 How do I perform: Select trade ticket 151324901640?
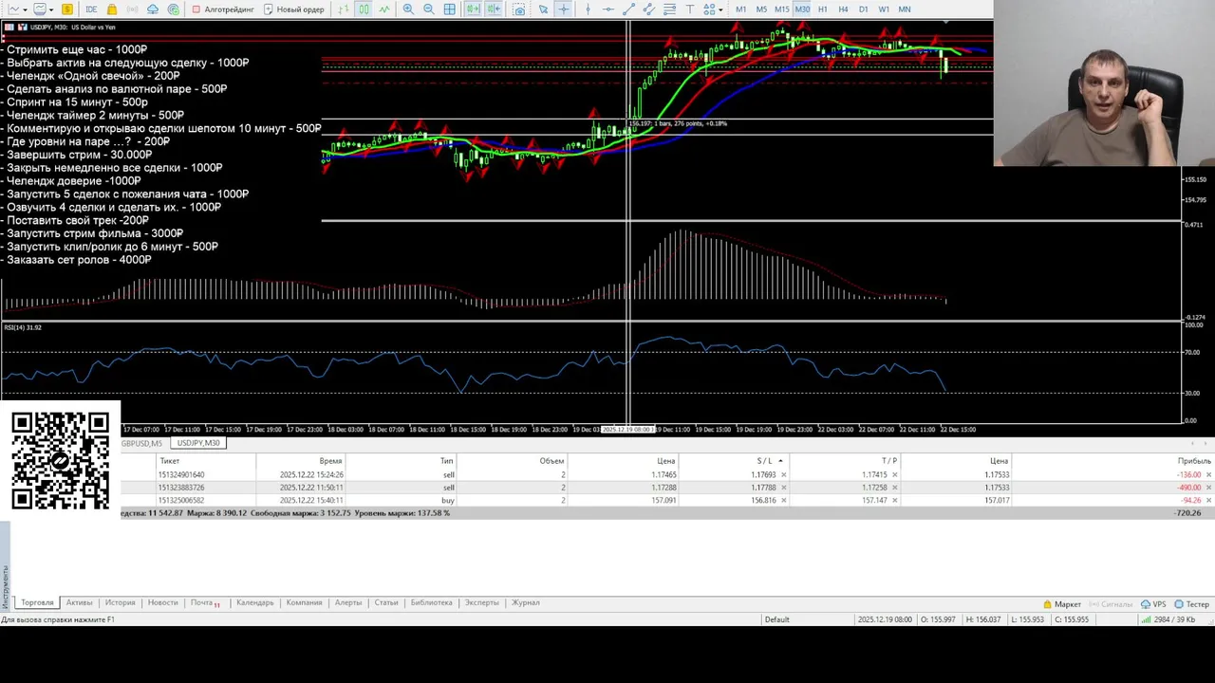tap(181, 474)
